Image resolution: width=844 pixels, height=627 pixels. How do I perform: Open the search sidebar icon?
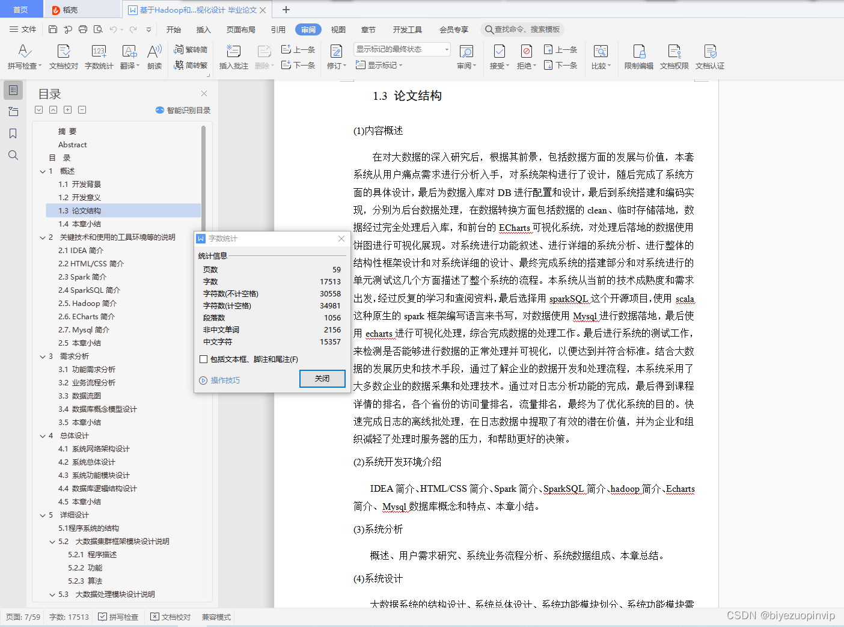tap(13, 155)
